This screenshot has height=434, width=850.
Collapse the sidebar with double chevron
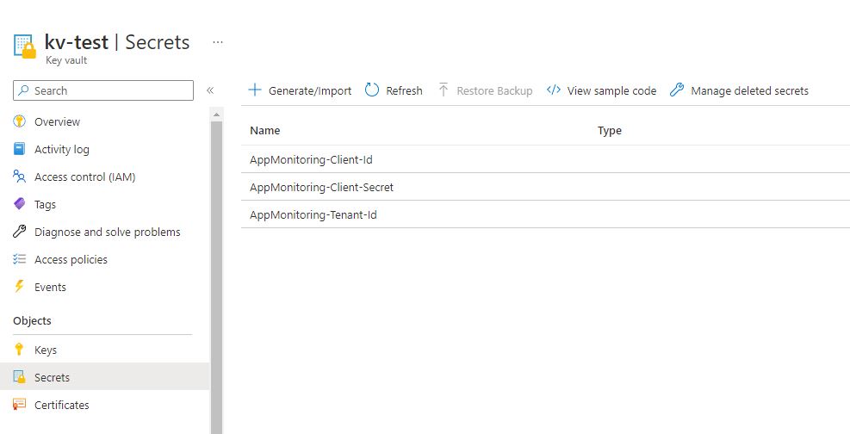tap(210, 90)
